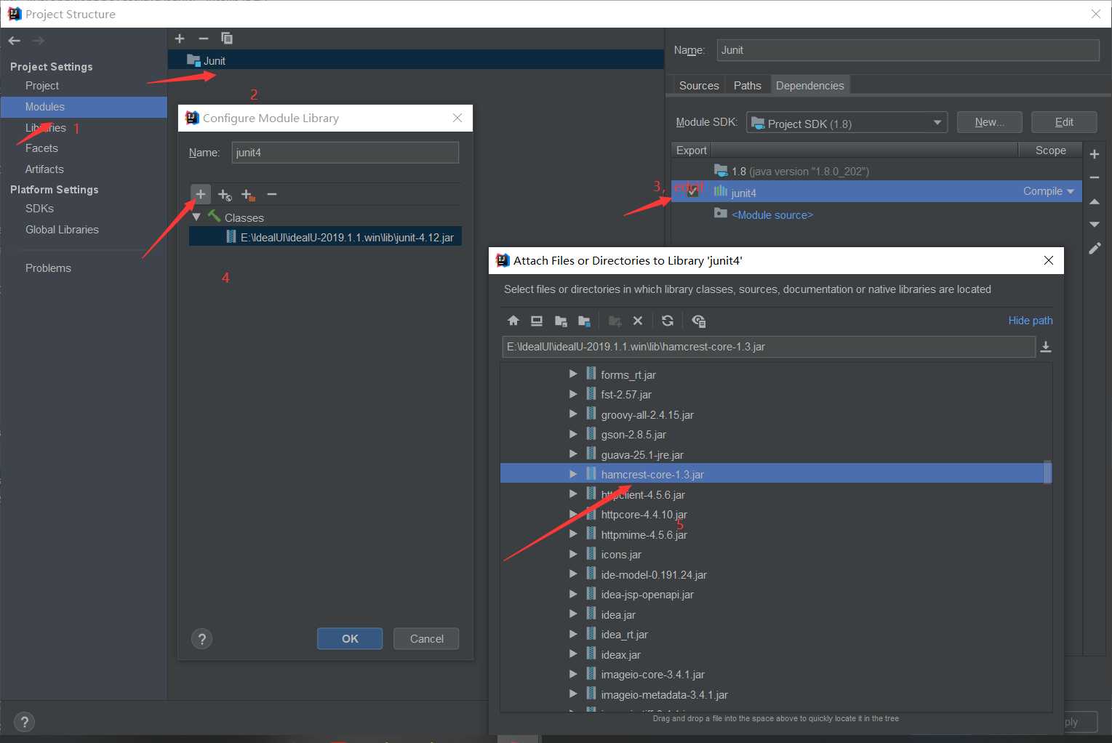The image size is (1112, 743).
Task: Click the Delete X icon in file chooser toolbar
Action: pos(638,321)
